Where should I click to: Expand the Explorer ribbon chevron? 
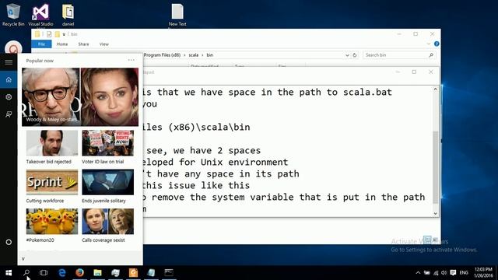point(429,44)
